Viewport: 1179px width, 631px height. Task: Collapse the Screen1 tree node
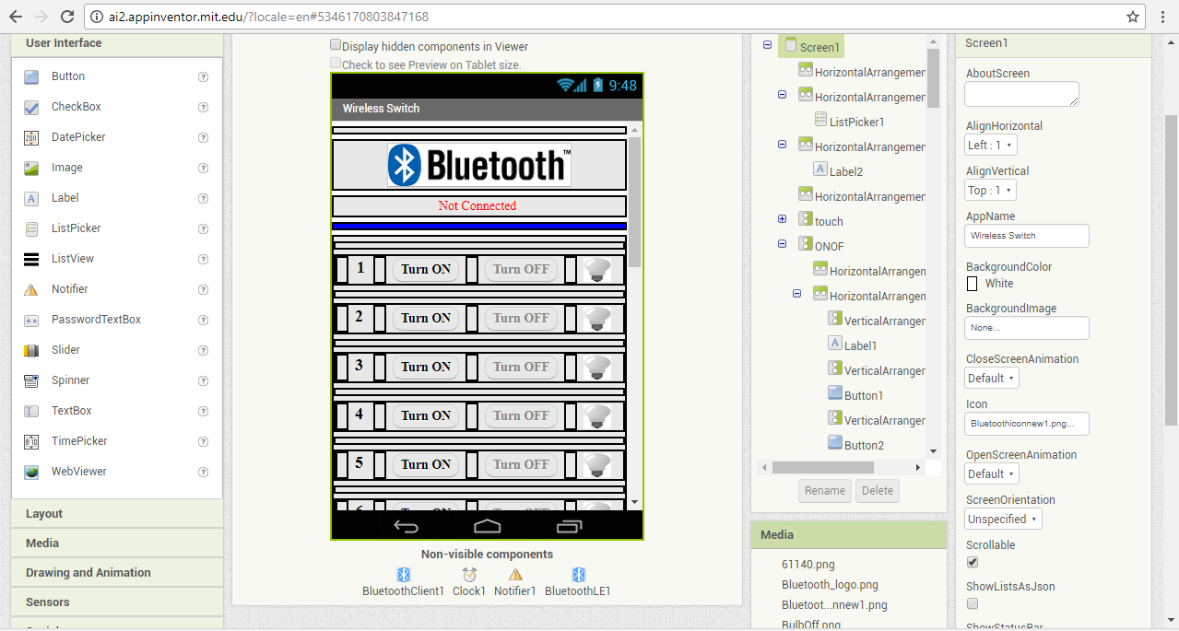[x=767, y=44]
